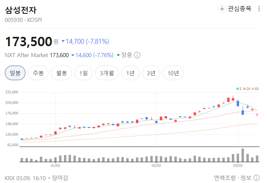
Task: Click the 148,000 price axis label
Action: click(12, 124)
